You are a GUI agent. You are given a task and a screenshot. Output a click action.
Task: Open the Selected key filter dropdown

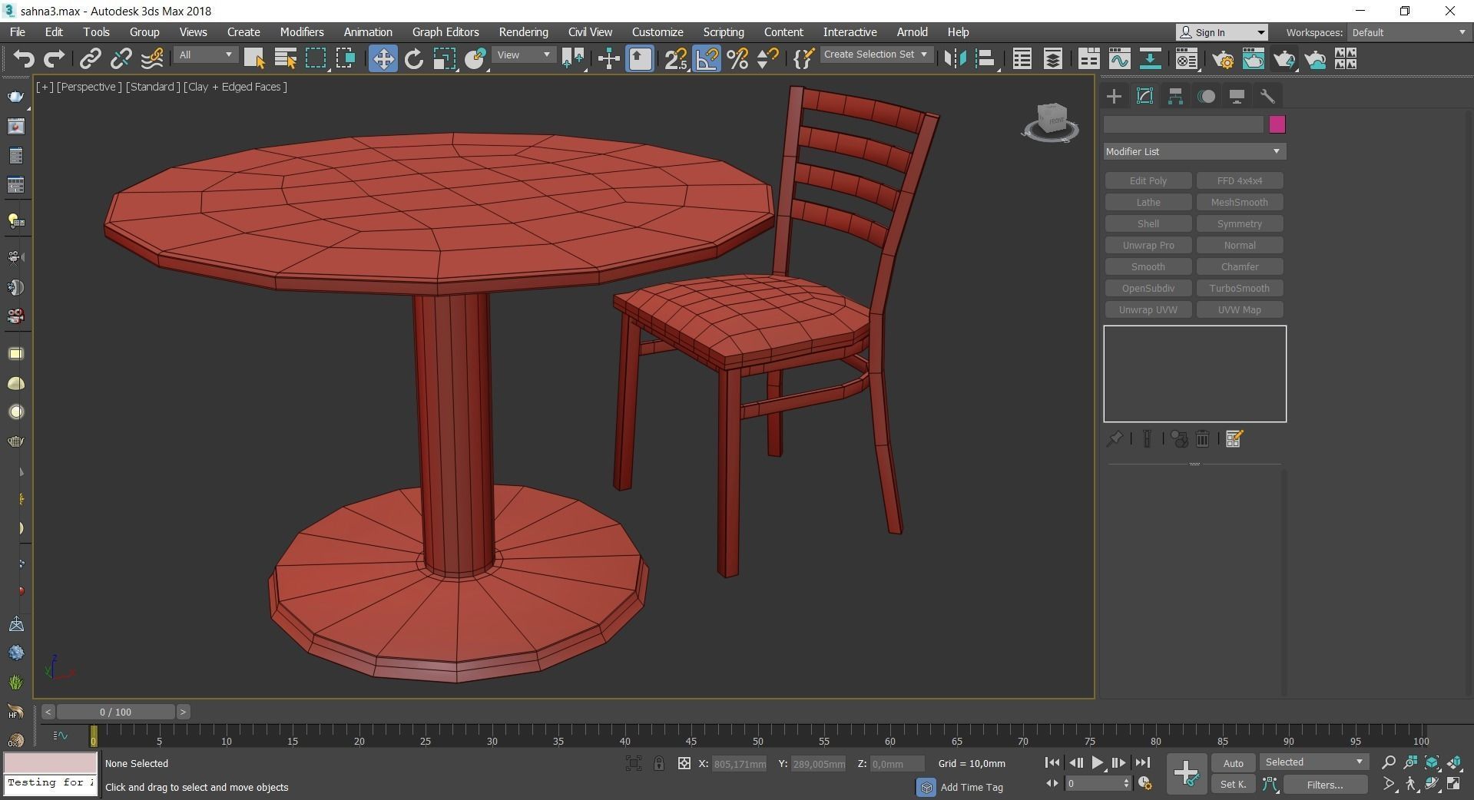(1314, 762)
